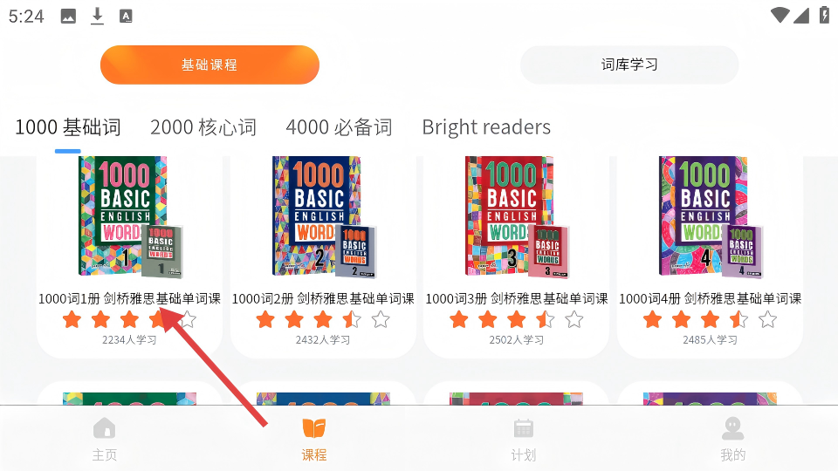Tap the download icon in status bar
The width and height of the screenshot is (838, 471).
97,16
